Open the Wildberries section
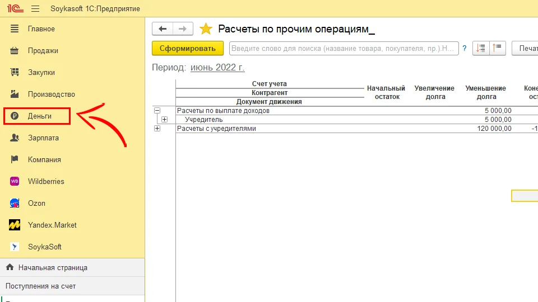This screenshot has height=302, width=538. tap(46, 181)
